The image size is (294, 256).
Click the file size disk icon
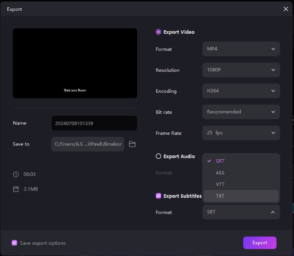point(16,189)
